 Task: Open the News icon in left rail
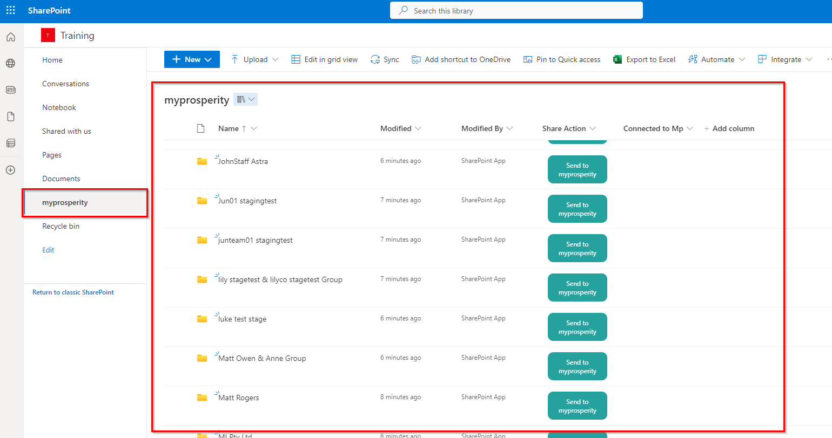[11, 90]
